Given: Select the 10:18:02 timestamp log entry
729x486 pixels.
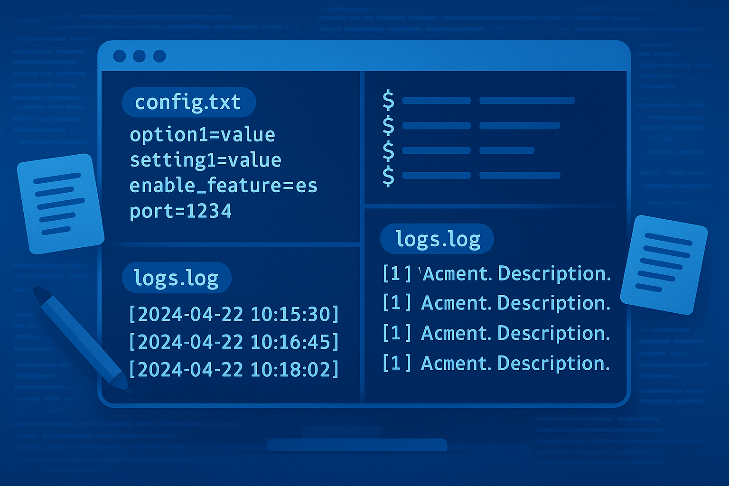Looking at the screenshot, I should [234, 369].
